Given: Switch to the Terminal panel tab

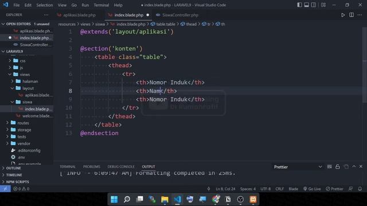Looking at the screenshot, I should click(x=68, y=167).
